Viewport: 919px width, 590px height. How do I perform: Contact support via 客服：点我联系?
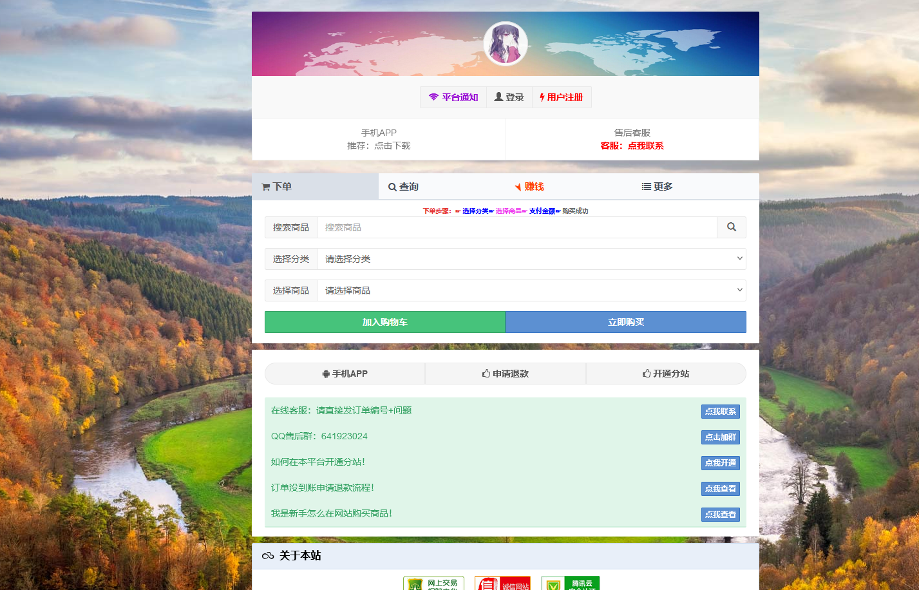tap(632, 146)
